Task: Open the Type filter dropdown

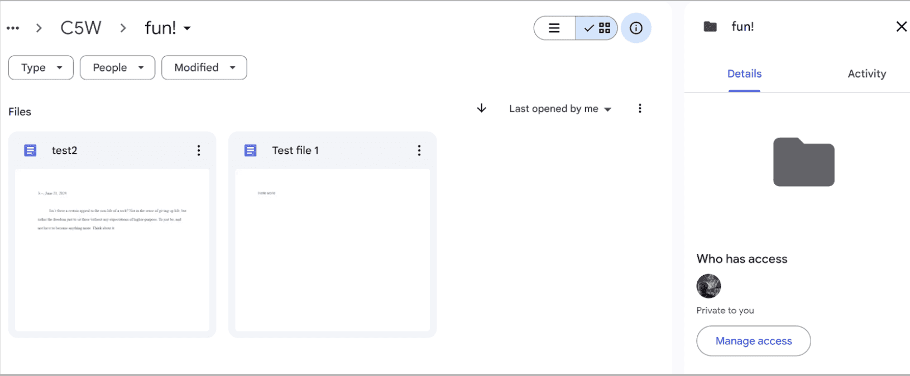Action: (x=41, y=67)
